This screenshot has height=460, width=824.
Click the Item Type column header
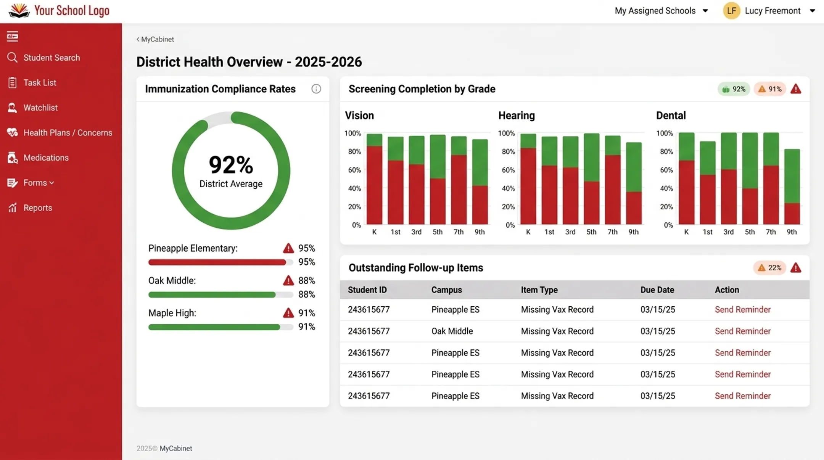tap(539, 290)
